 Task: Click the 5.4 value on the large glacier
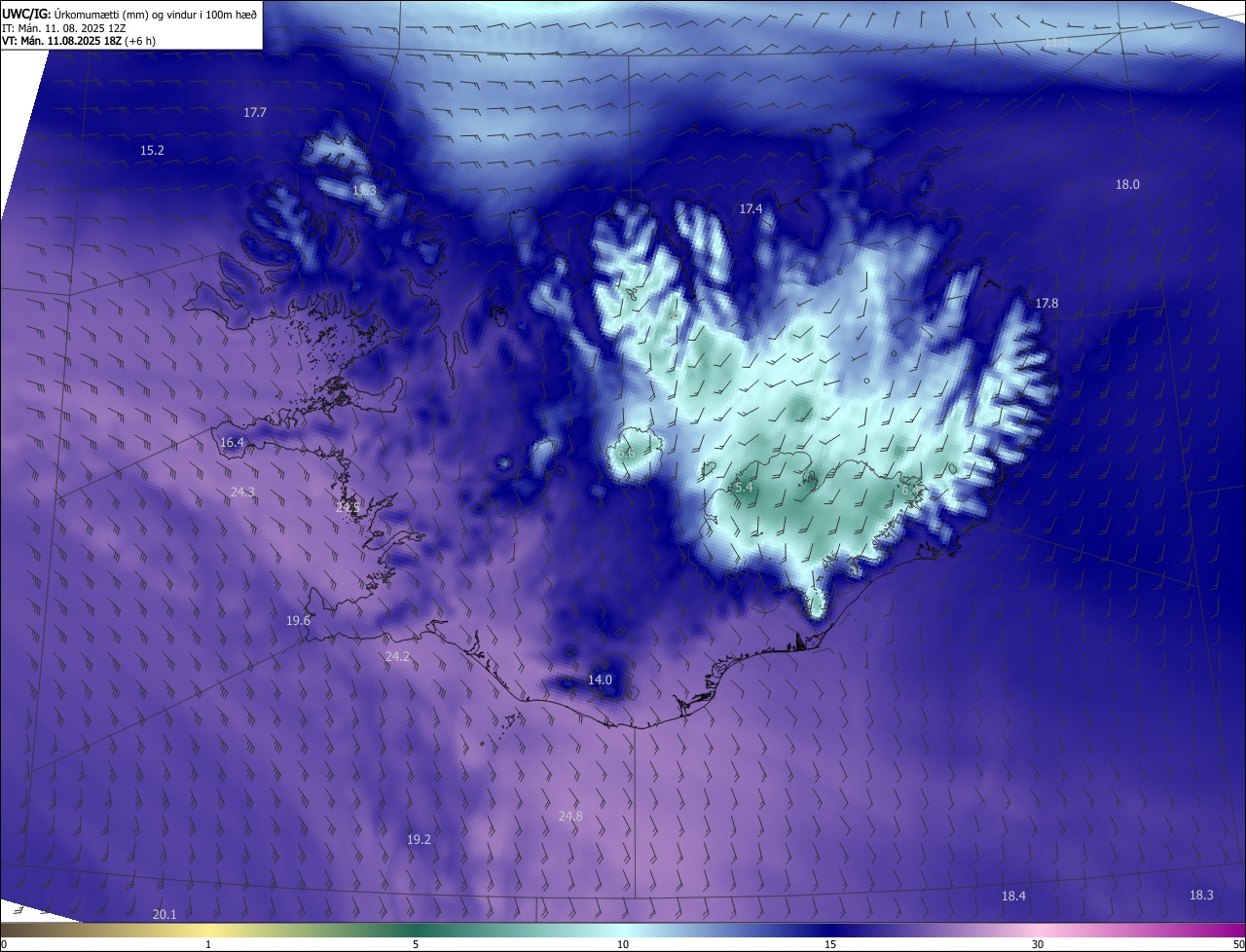pos(744,488)
